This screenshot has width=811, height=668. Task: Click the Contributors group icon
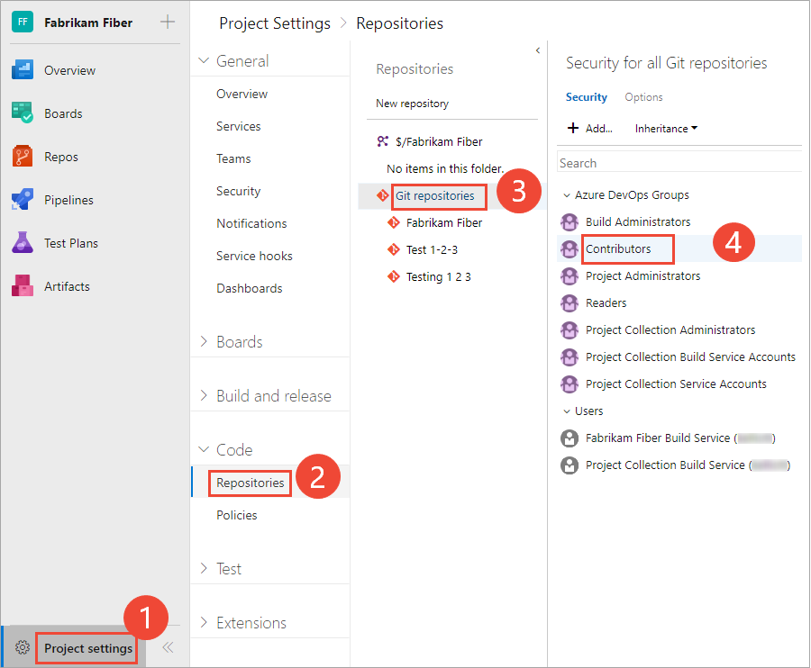570,248
